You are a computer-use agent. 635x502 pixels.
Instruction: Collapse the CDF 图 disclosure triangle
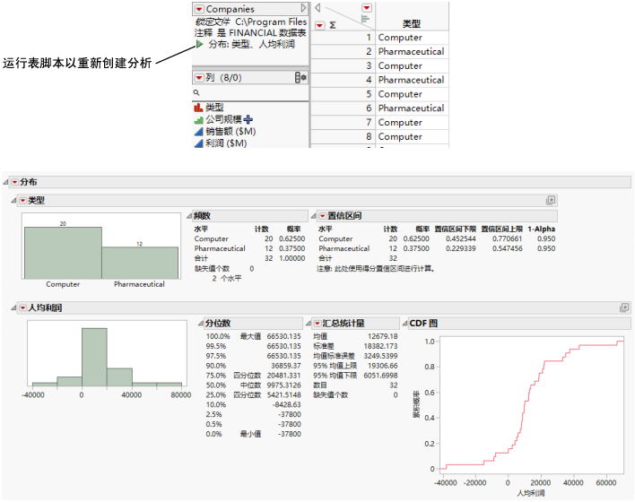pos(404,323)
